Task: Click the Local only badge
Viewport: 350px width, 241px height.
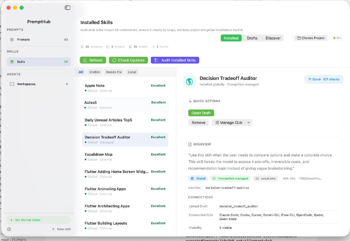Action: pos(266,179)
